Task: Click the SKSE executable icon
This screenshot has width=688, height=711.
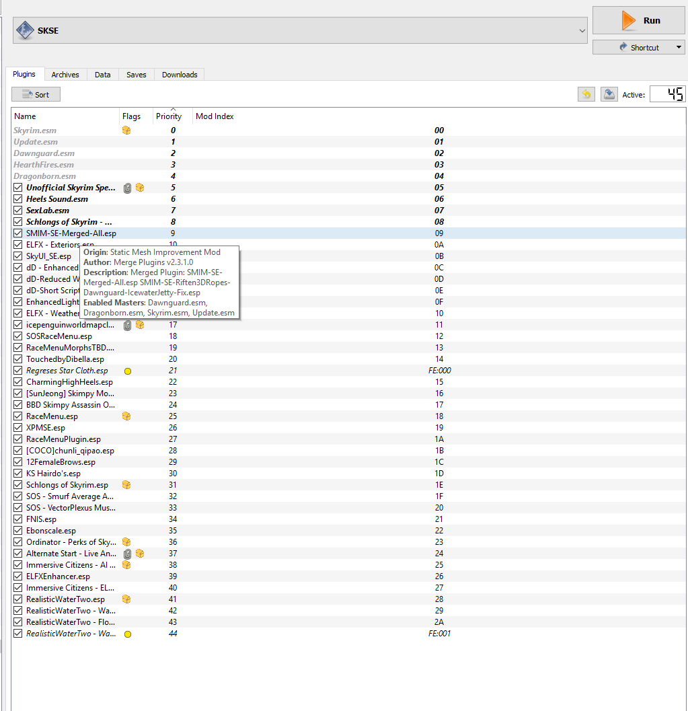Action: (25, 30)
